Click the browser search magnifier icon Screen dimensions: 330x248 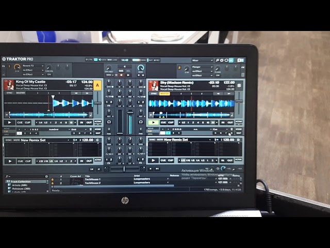coord(7,176)
